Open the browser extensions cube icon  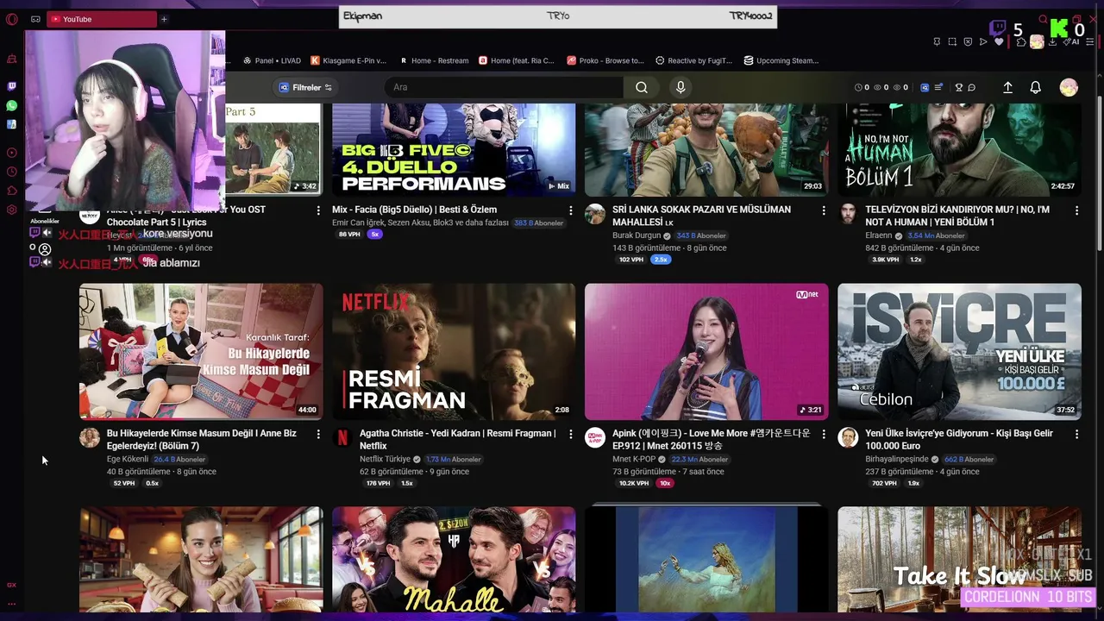pyautogui.click(x=1021, y=41)
